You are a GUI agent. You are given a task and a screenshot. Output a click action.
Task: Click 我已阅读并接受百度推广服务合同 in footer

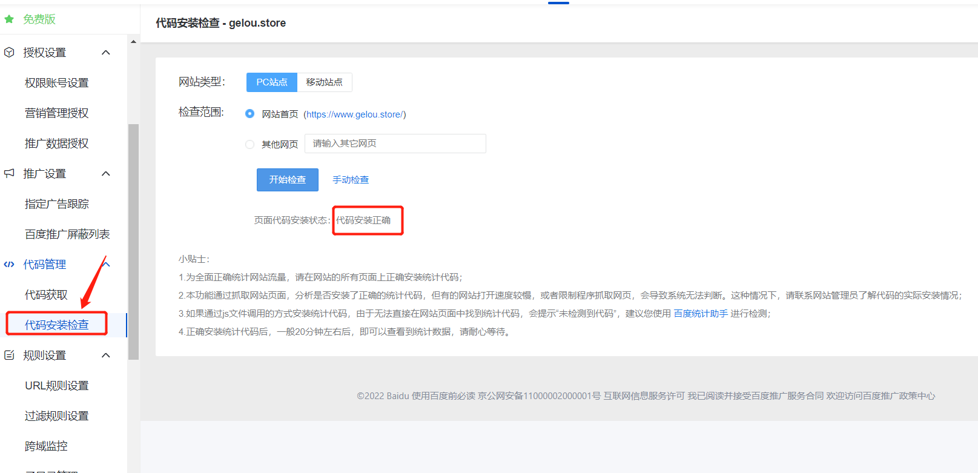[755, 396]
